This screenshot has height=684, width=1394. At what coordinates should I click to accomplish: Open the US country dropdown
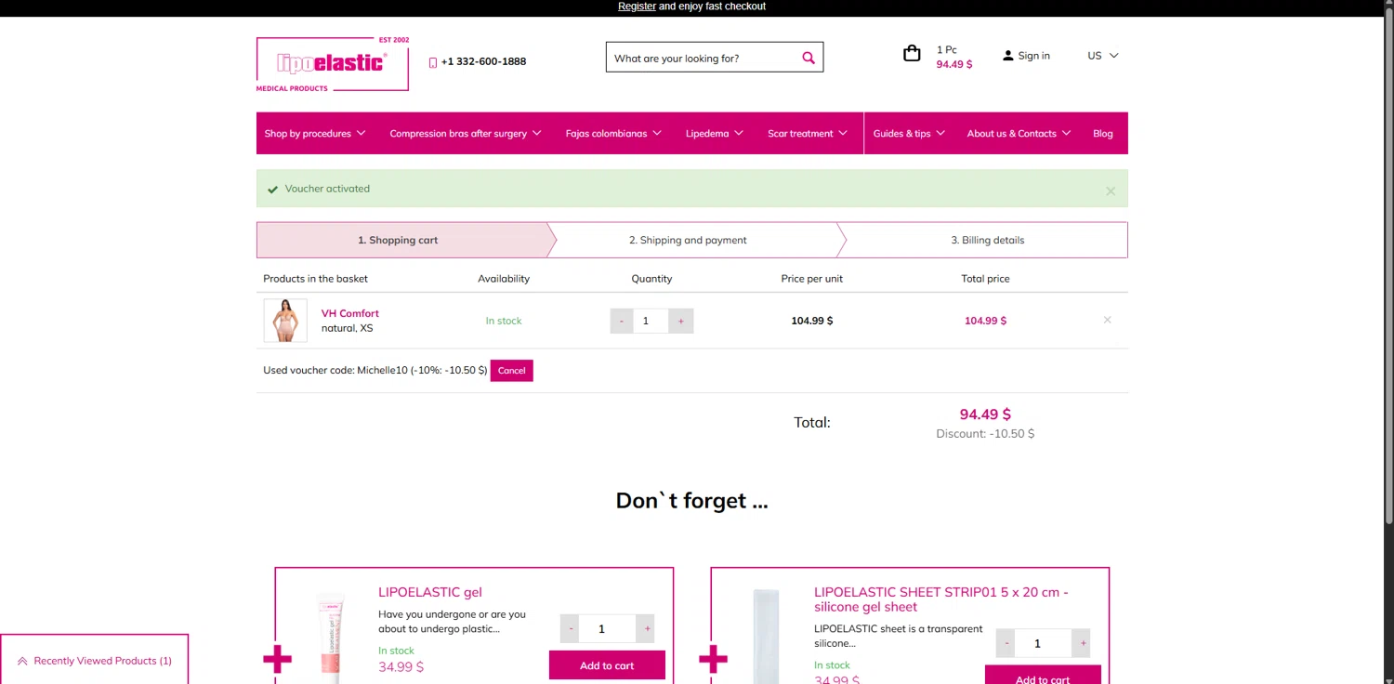click(1103, 56)
